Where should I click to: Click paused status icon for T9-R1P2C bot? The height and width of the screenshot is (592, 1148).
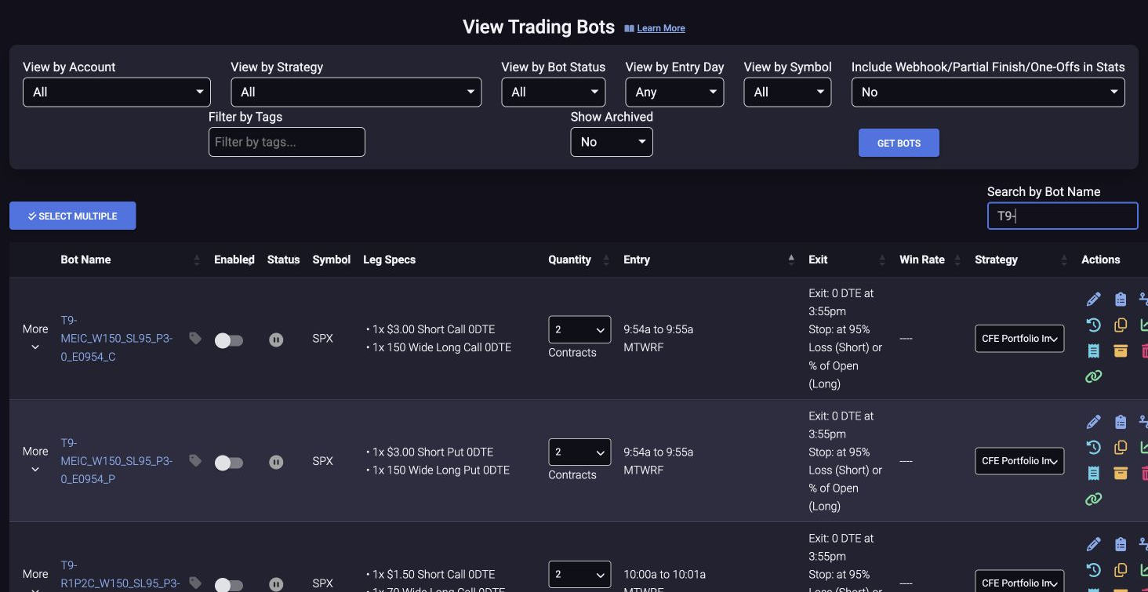tap(276, 584)
